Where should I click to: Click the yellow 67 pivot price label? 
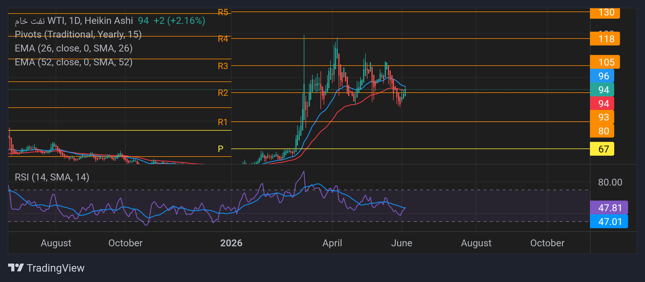pos(602,149)
